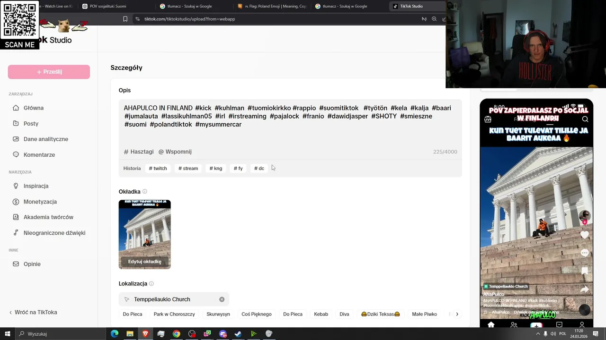The height and width of the screenshot is (340, 606).
Task: Click the info icon next to Okładka
Action: coord(145,191)
